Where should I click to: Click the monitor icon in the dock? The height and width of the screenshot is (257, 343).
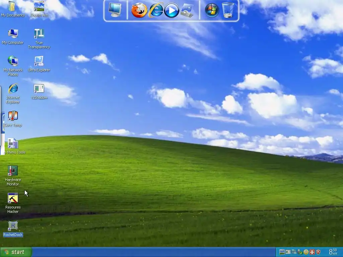tap(115, 10)
